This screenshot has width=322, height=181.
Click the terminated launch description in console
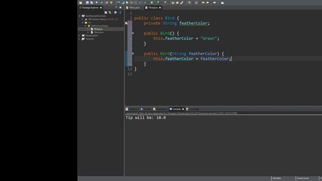(x=181, y=113)
